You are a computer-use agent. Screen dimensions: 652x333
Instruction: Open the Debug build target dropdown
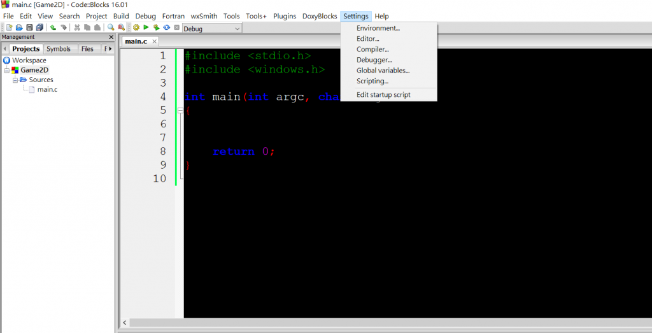(x=237, y=29)
